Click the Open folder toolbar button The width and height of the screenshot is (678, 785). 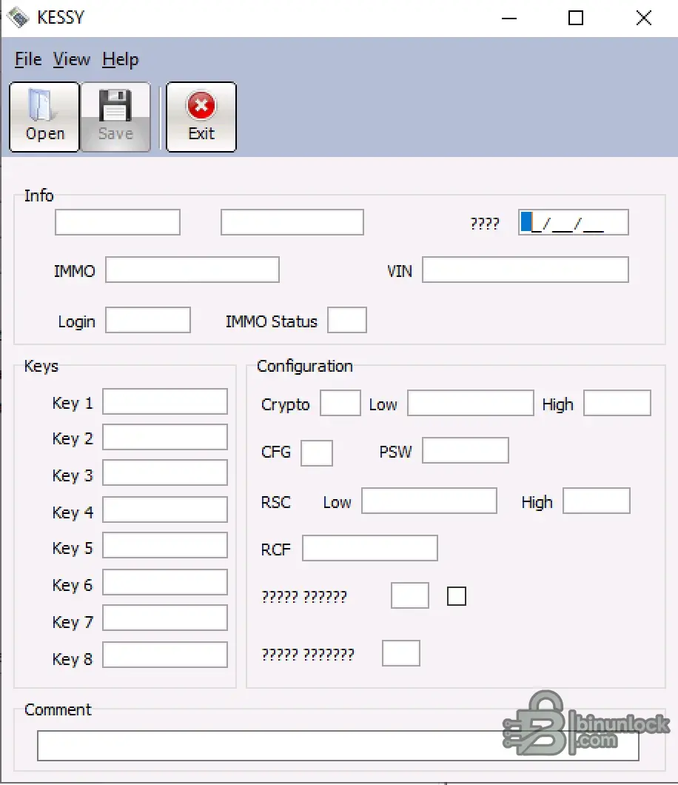(44, 117)
